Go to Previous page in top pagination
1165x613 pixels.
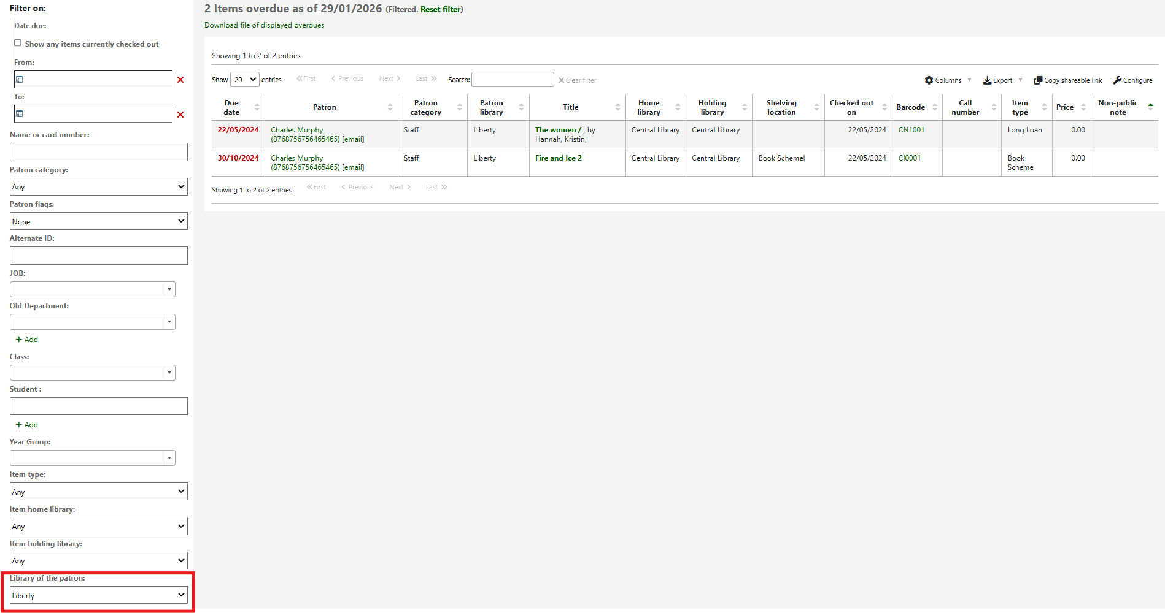[347, 78]
